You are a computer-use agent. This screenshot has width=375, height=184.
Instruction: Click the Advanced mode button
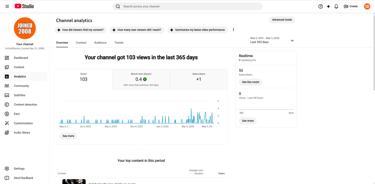pos(282,20)
